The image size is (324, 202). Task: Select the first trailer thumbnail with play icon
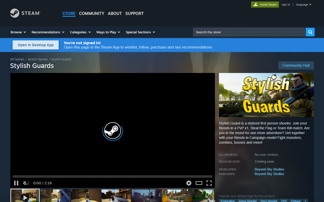pos(25,196)
